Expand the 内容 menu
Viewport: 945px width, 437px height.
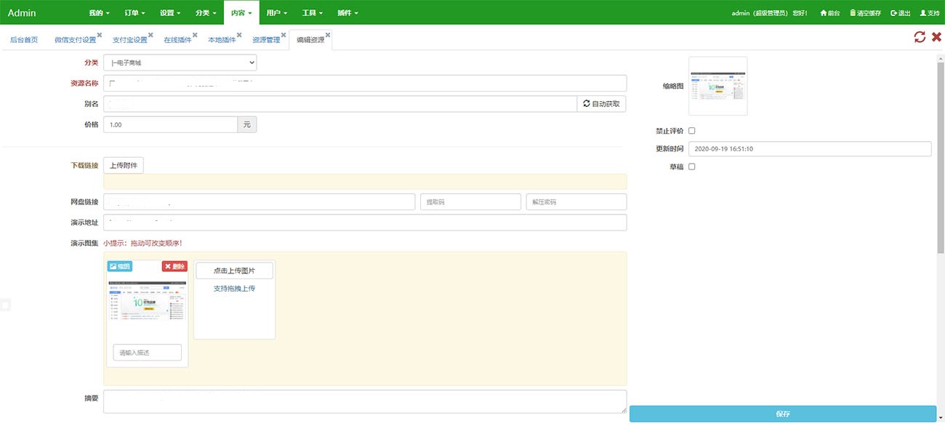[241, 13]
